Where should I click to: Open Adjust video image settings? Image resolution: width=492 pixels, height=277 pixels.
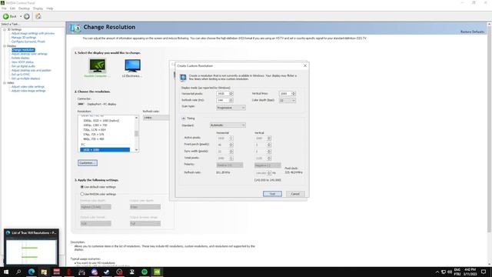[28, 91]
